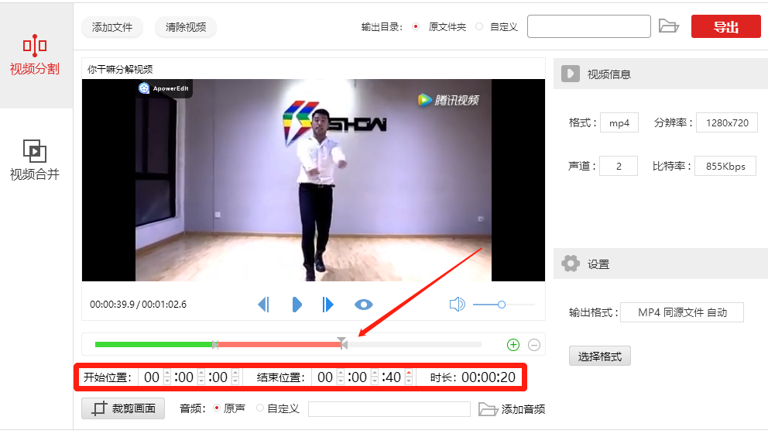The height and width of the screenshot is (434, 768).
Task: Click the playback time 00:00:39.9 / 00:01:02.6
Action: pyautogui.click(x=138, y=305)
